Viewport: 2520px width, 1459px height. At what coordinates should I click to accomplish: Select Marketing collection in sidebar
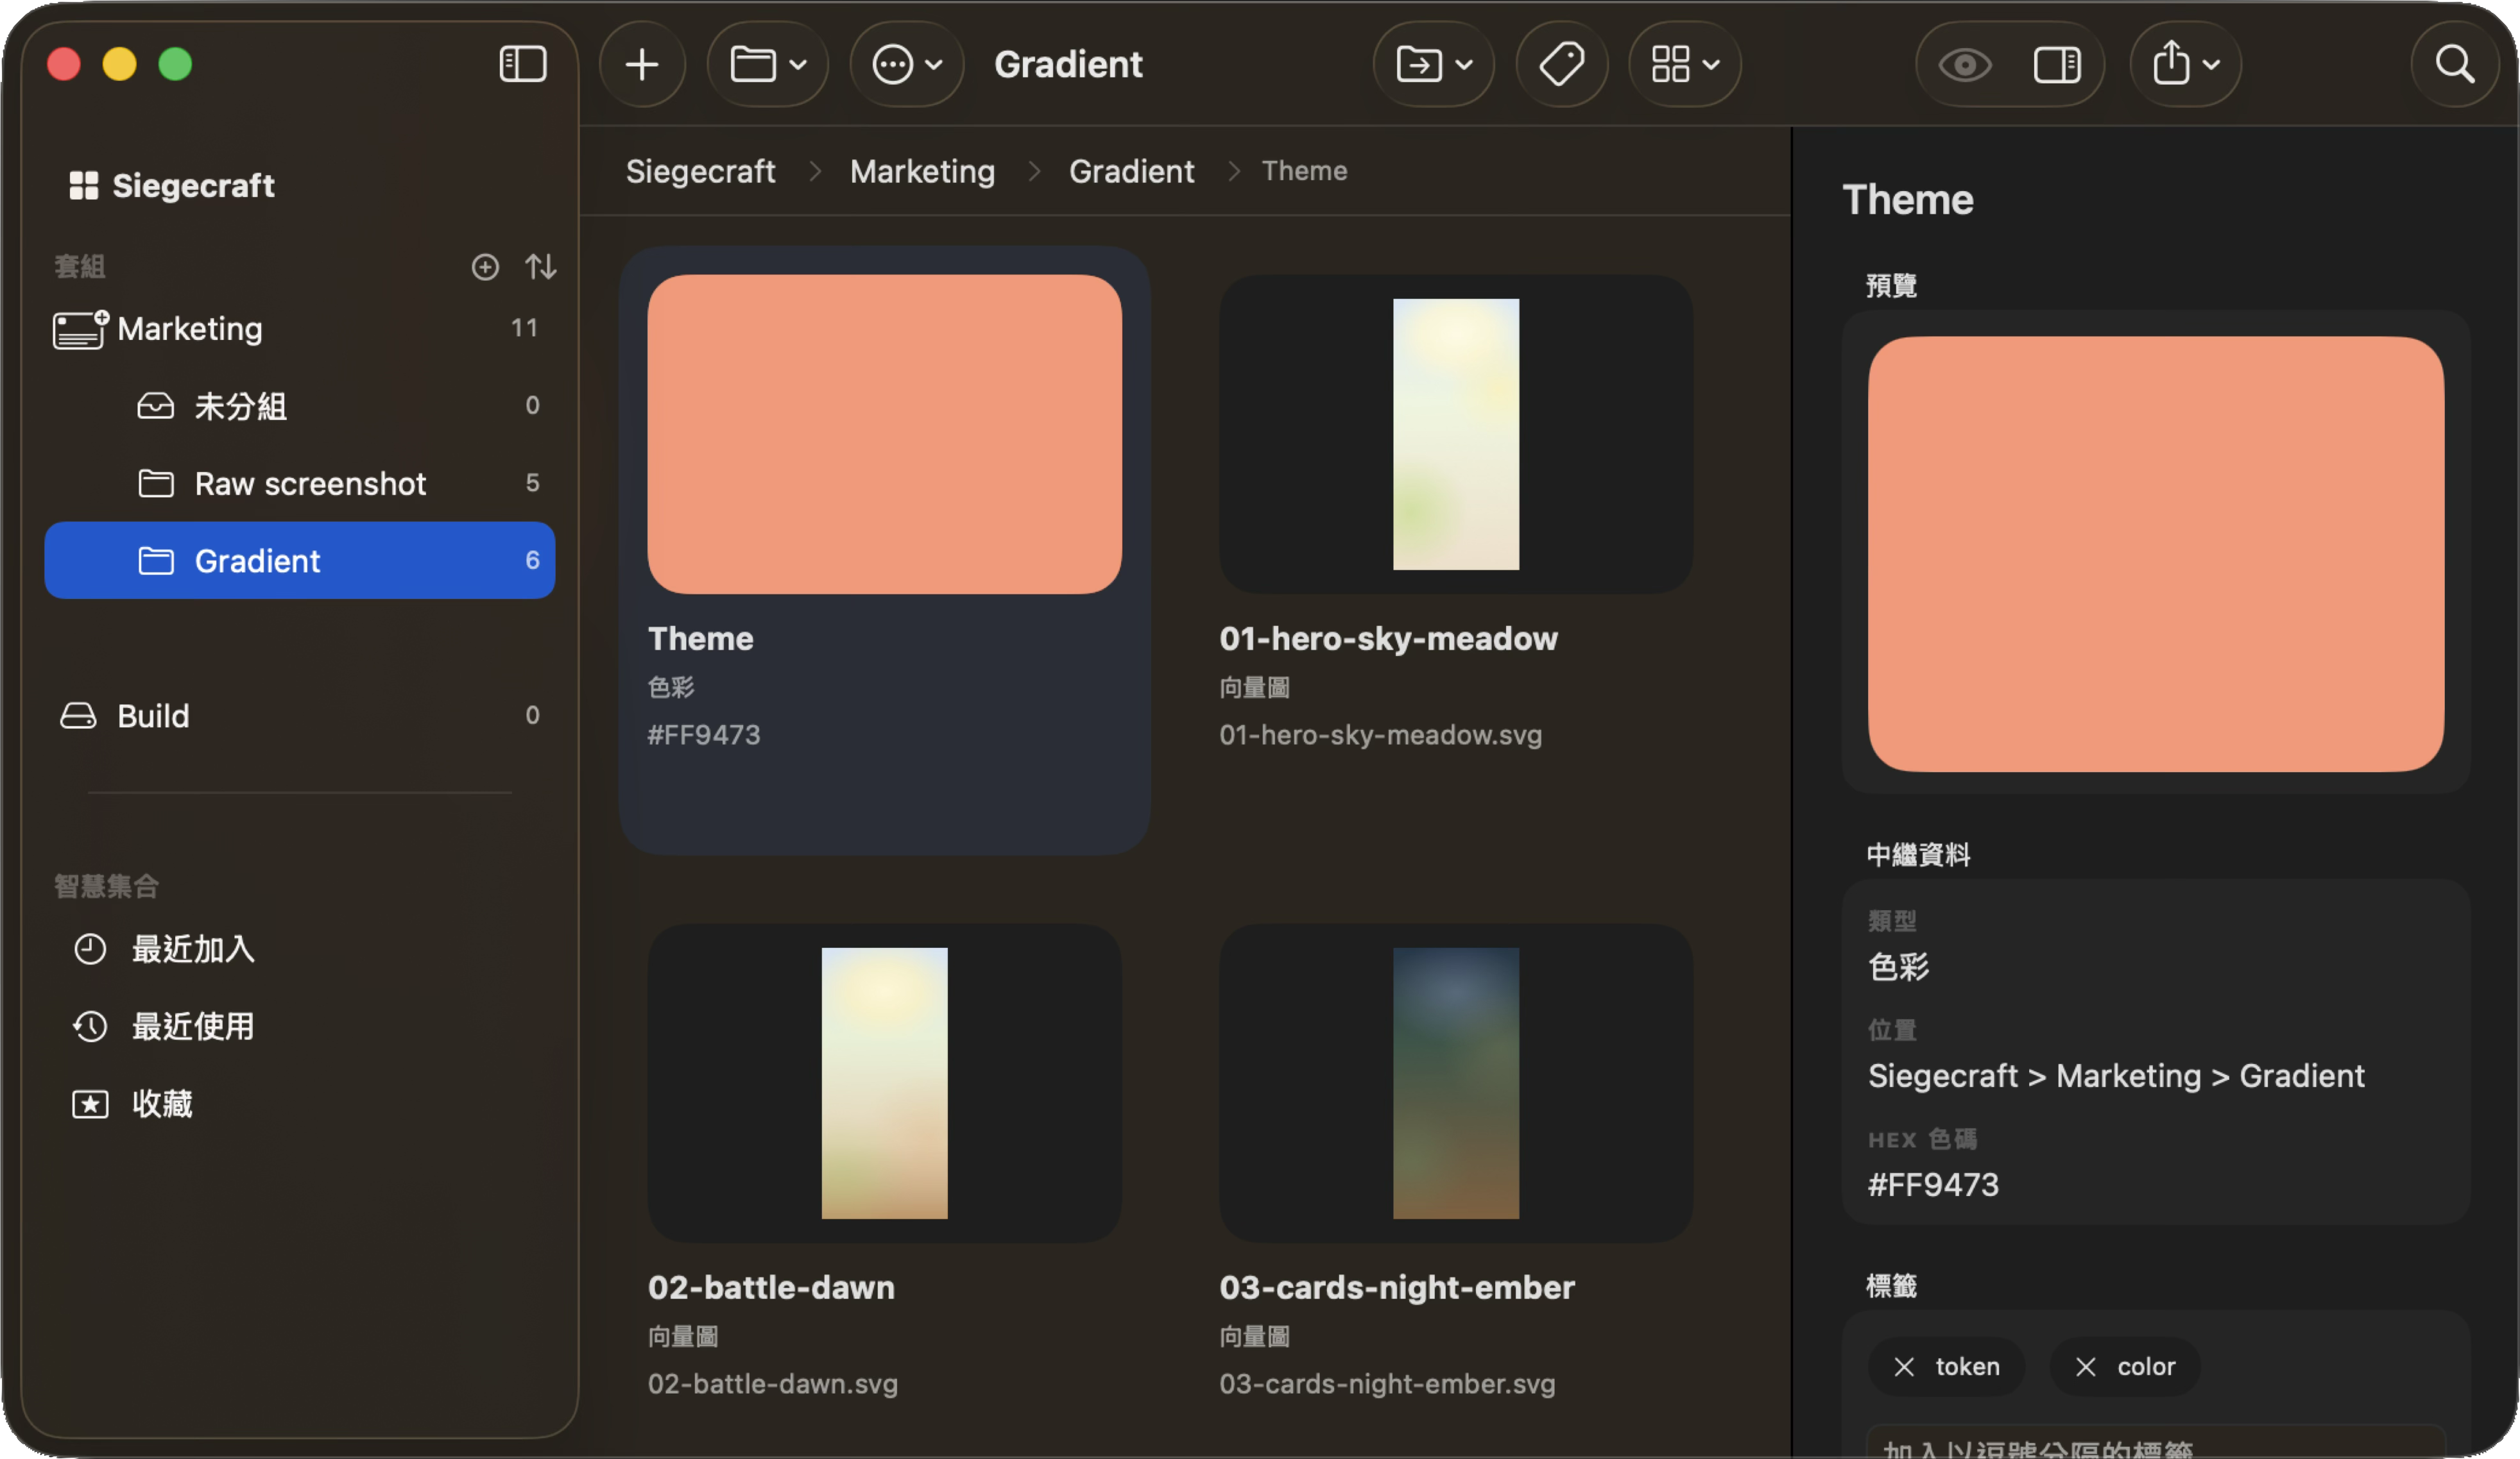tap(300, 329)
